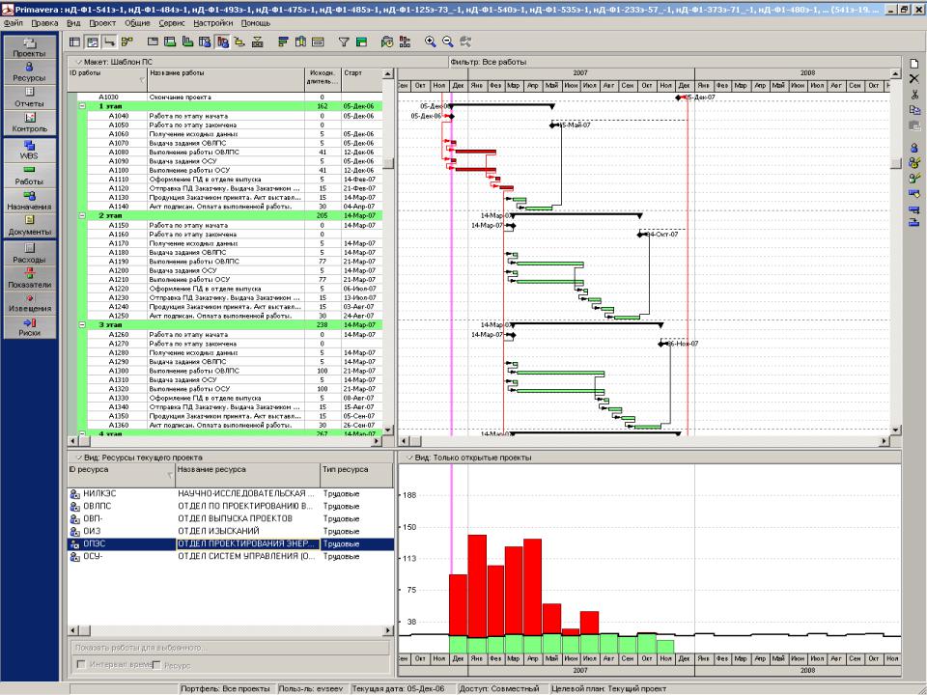Image resolution: width=927 pixels, height=695 pixels.
Task: Open the Правка menu
Action: 44,23
